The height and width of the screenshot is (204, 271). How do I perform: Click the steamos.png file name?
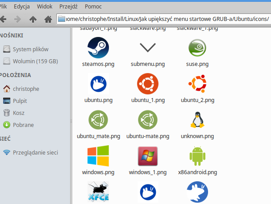point(98,64)
